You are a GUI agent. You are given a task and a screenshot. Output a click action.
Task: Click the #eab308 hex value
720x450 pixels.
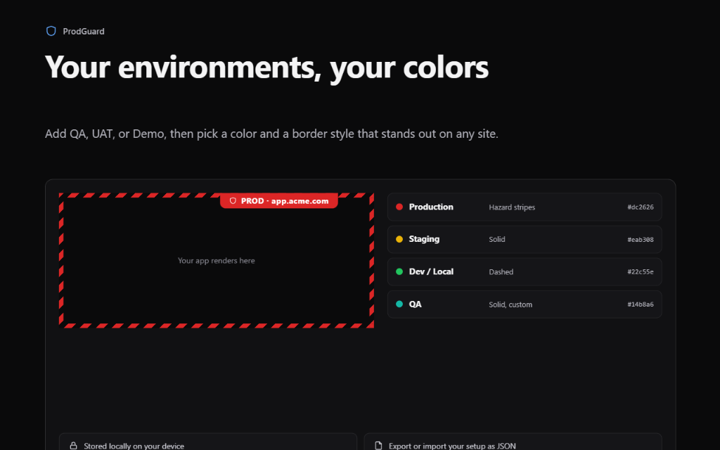[641, 239]
